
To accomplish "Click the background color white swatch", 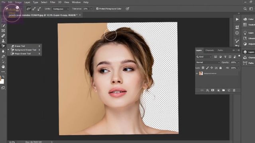I will 2,82.
